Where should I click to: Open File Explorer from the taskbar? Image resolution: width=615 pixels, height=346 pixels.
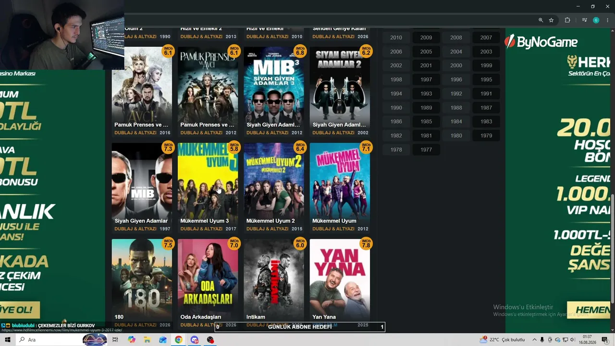click(147, 340)
